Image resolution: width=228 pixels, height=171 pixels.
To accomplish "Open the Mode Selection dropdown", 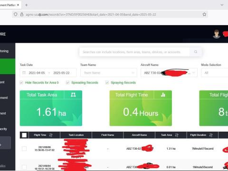I will tap(215, 73).
